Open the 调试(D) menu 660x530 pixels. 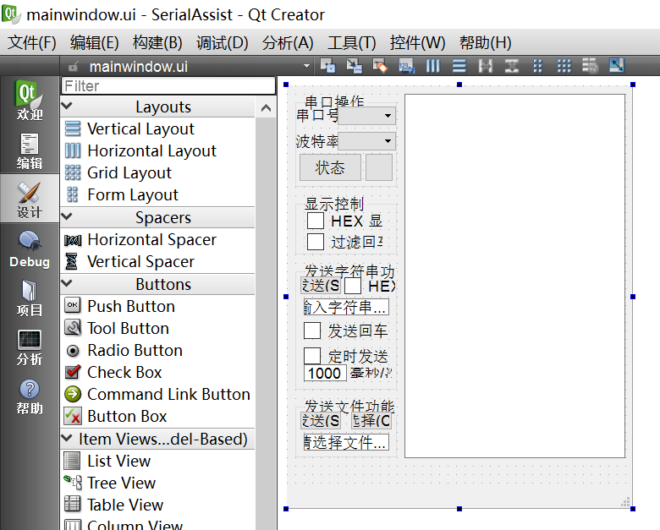223,42
